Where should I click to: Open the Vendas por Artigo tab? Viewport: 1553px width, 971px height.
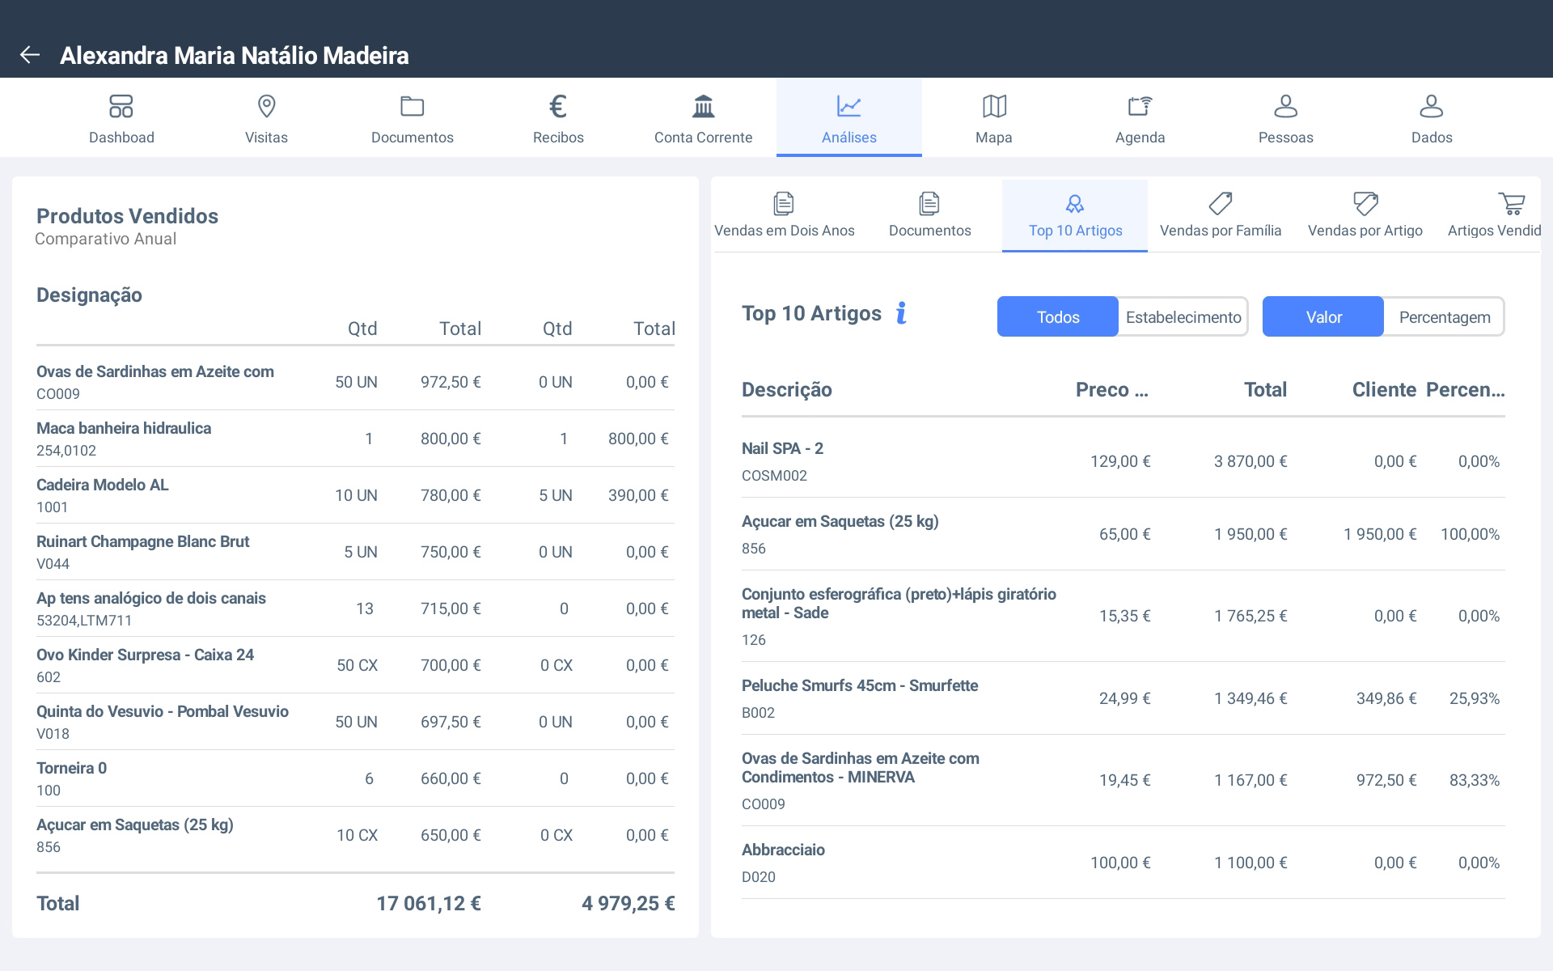[1365, 215]
